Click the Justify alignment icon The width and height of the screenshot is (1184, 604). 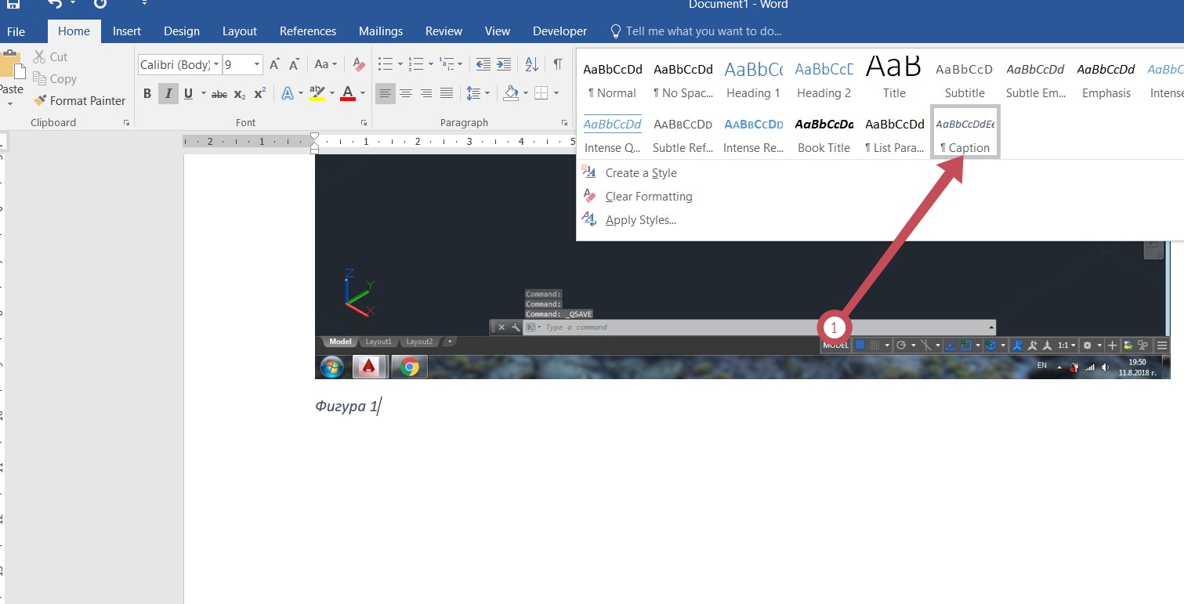click(447, 94)
